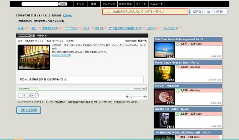Open the 作業用BGM tag link
Screen dimensions: 239x140
[x=49, y=28]
